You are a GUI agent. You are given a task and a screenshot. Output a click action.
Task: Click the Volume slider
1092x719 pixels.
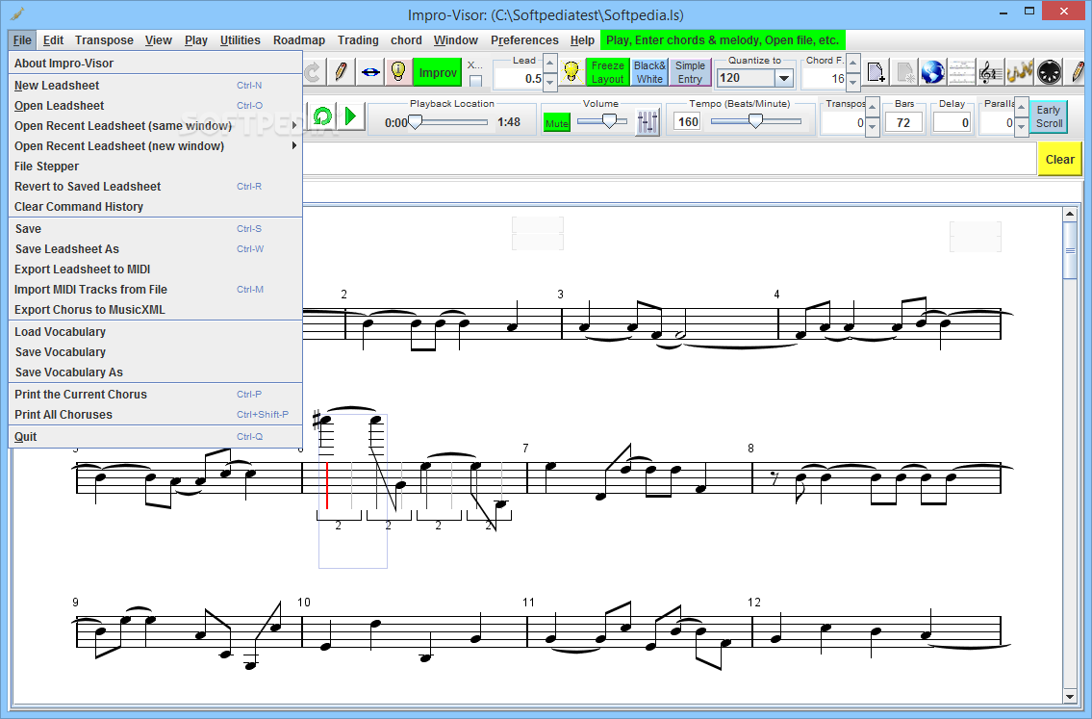coord(601,122)
